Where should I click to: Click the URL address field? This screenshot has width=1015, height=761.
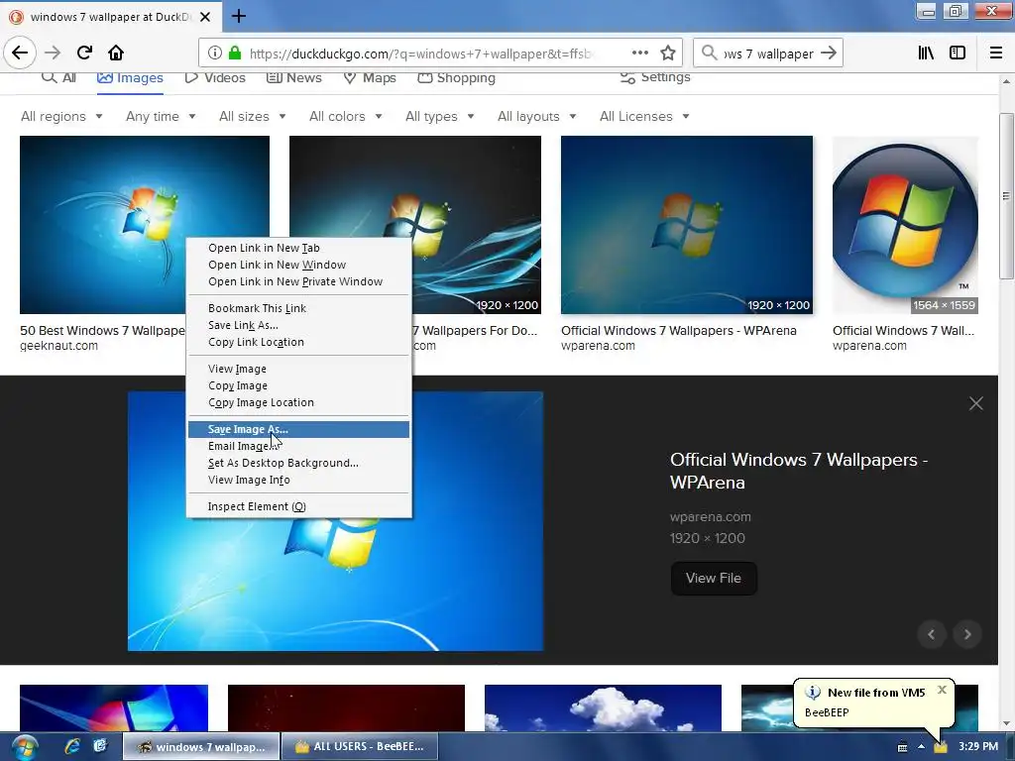419,54
